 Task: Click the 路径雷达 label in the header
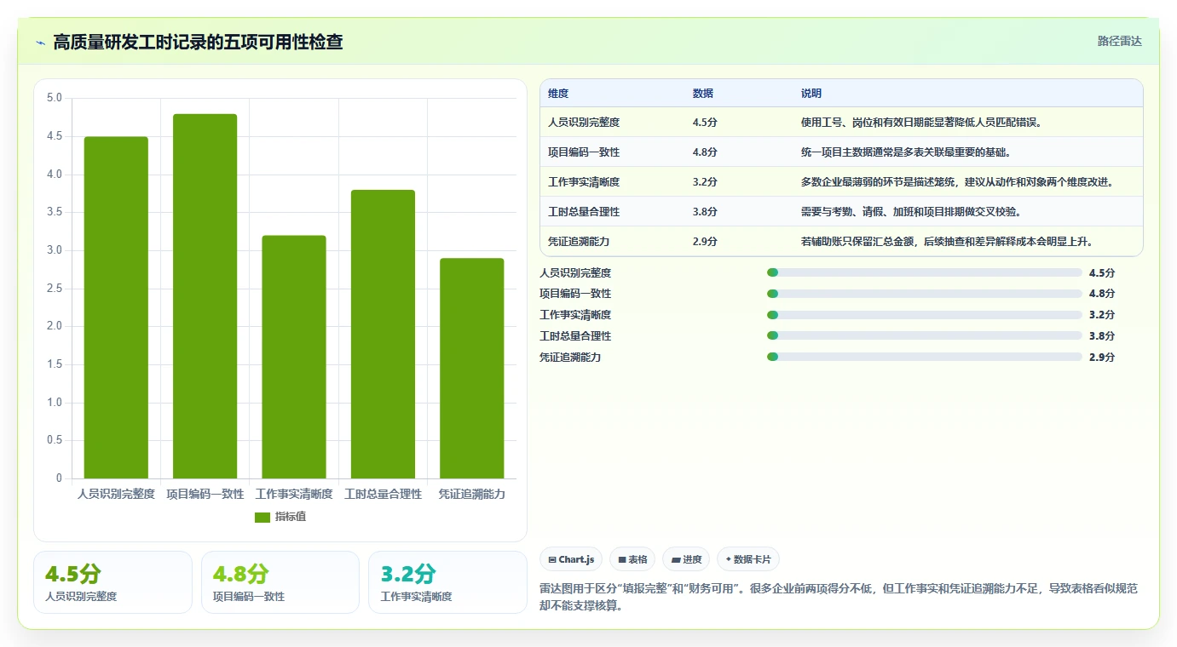[1119, 41]
